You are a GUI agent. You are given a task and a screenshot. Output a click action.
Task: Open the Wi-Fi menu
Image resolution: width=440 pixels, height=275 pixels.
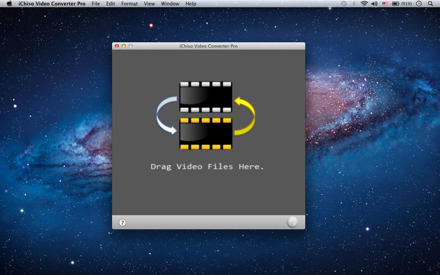364,4
